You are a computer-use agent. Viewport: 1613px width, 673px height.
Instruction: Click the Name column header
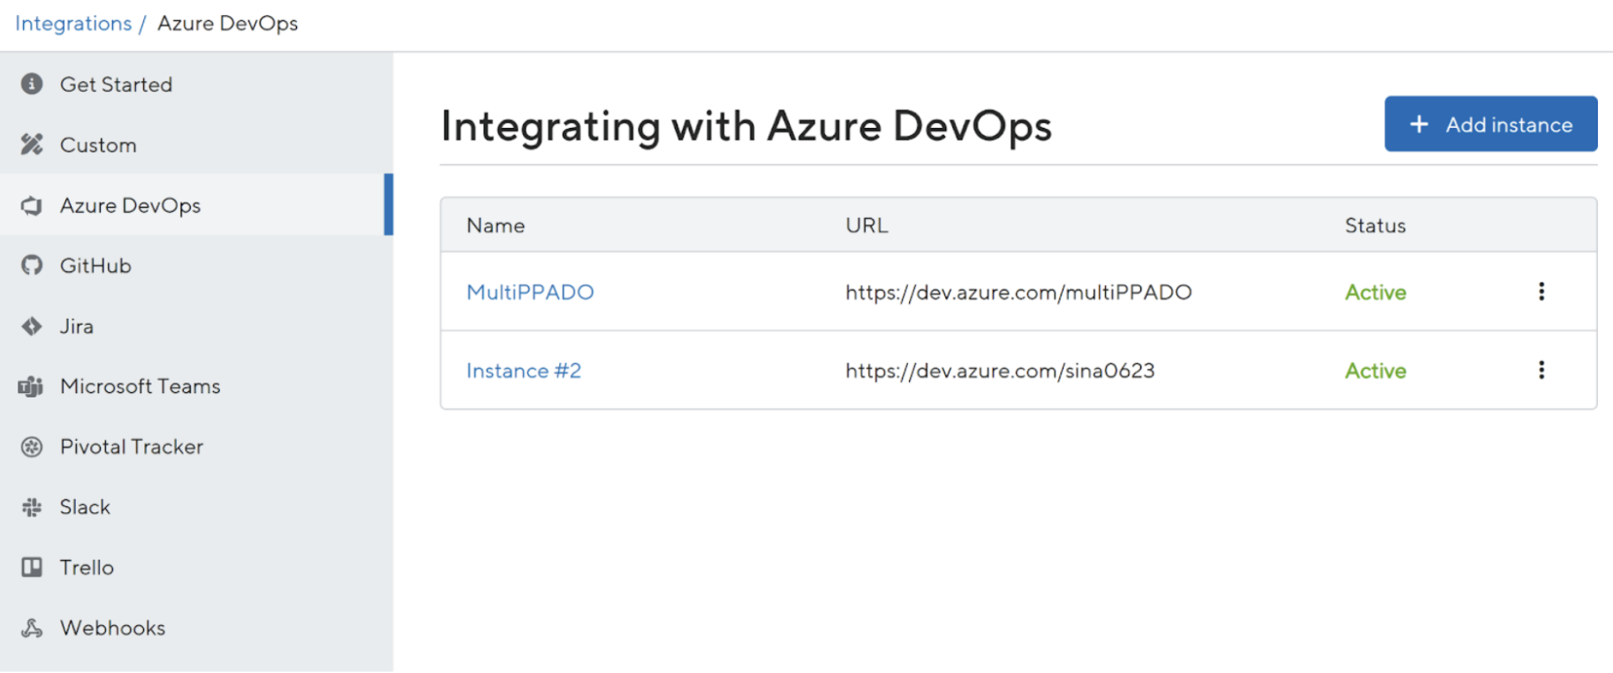click(x=496, y=226)
